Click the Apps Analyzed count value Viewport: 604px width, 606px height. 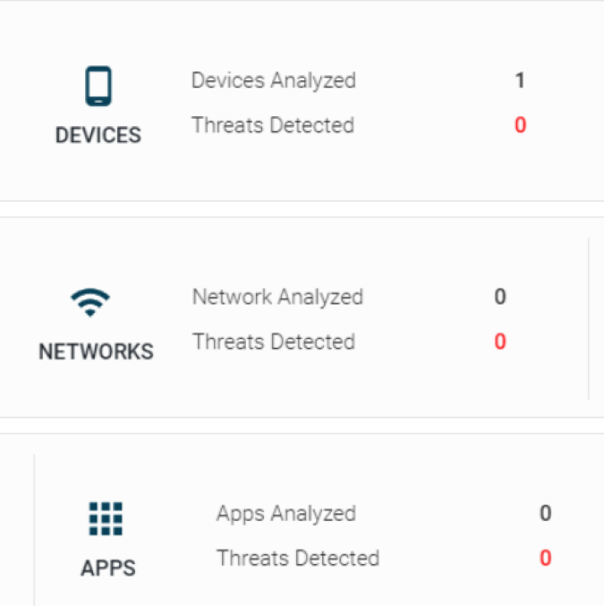[x=545, y=513]
